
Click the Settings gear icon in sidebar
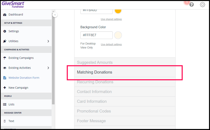(5, 31)
